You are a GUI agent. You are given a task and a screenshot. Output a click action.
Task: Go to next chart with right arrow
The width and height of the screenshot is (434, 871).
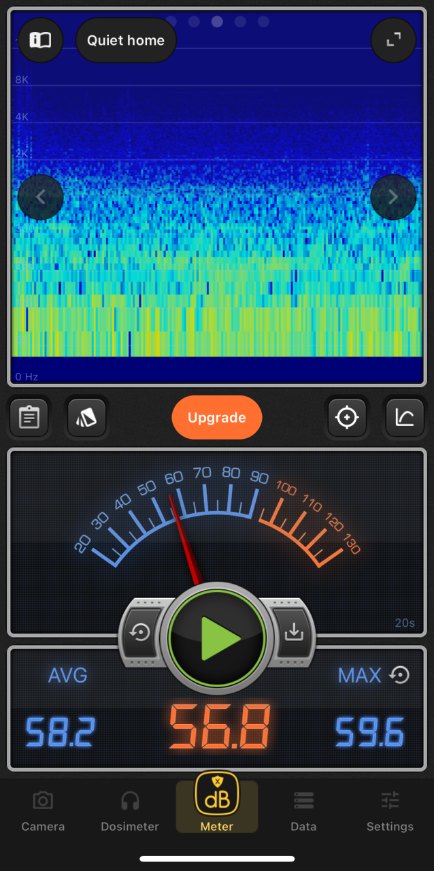click(393, 197)
